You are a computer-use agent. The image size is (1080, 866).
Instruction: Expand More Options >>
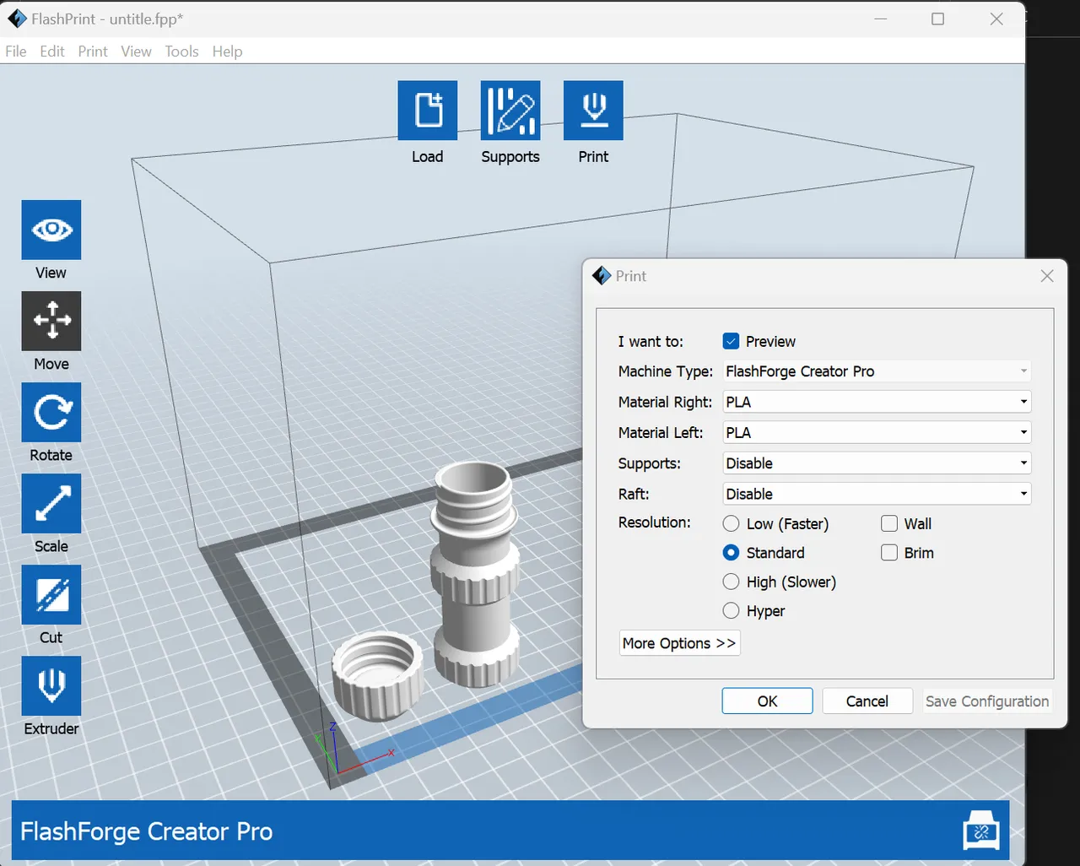tap(679, 643)
